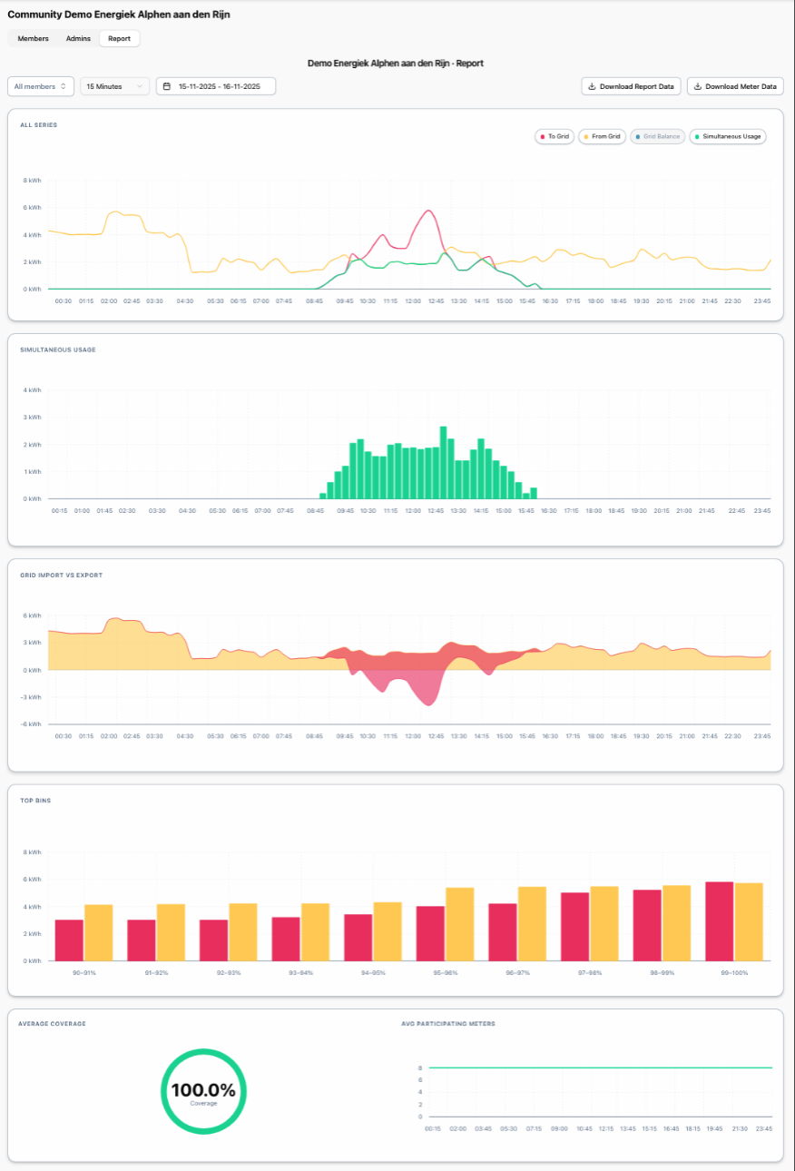The image size is (795, 1171).
Task: Switch to the Admins tab
Action: pyautogui.click(x=78, y=38)
